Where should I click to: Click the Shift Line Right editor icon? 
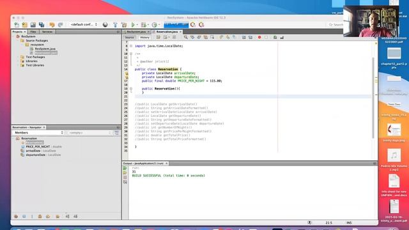tap(251, 38)
